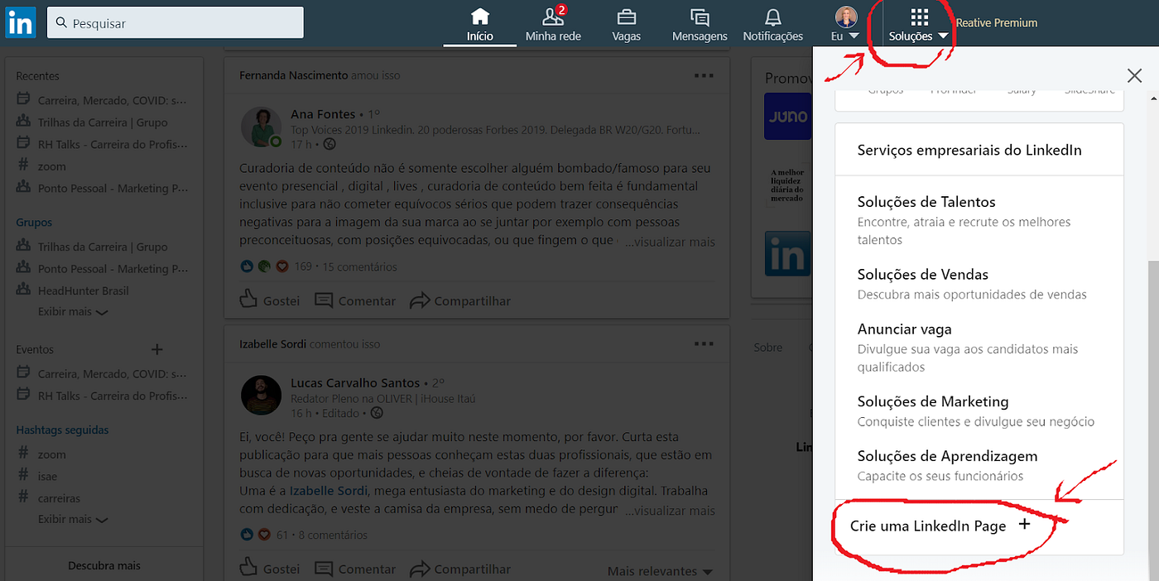Open Minha rede network tab
Screen dimensions: 1159x581
[553, 24]
